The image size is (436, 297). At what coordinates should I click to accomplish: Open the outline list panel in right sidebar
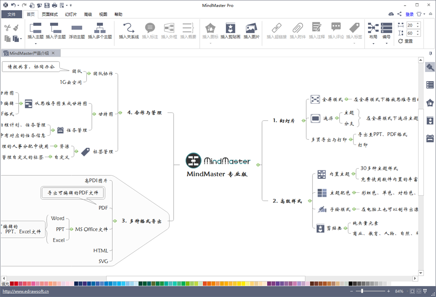point(430,85)
